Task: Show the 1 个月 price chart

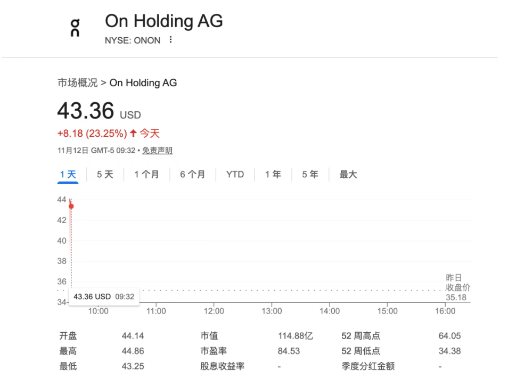Action: [x=146, y=175]
